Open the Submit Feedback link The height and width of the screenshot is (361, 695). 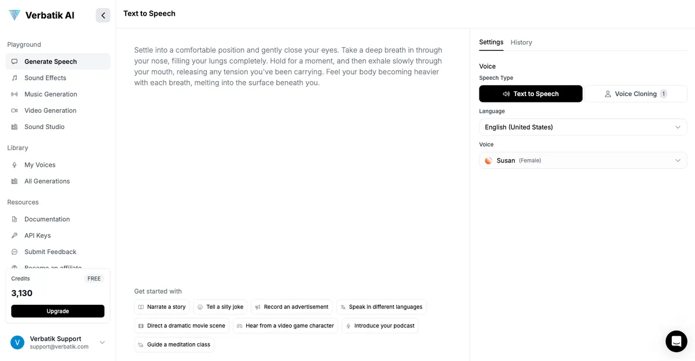click(50, 252)
